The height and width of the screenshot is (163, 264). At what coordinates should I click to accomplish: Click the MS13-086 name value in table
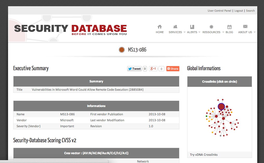click(x=67, y=114)
